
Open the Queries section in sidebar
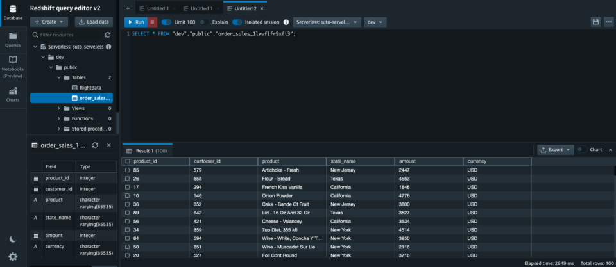pos(13,39)
